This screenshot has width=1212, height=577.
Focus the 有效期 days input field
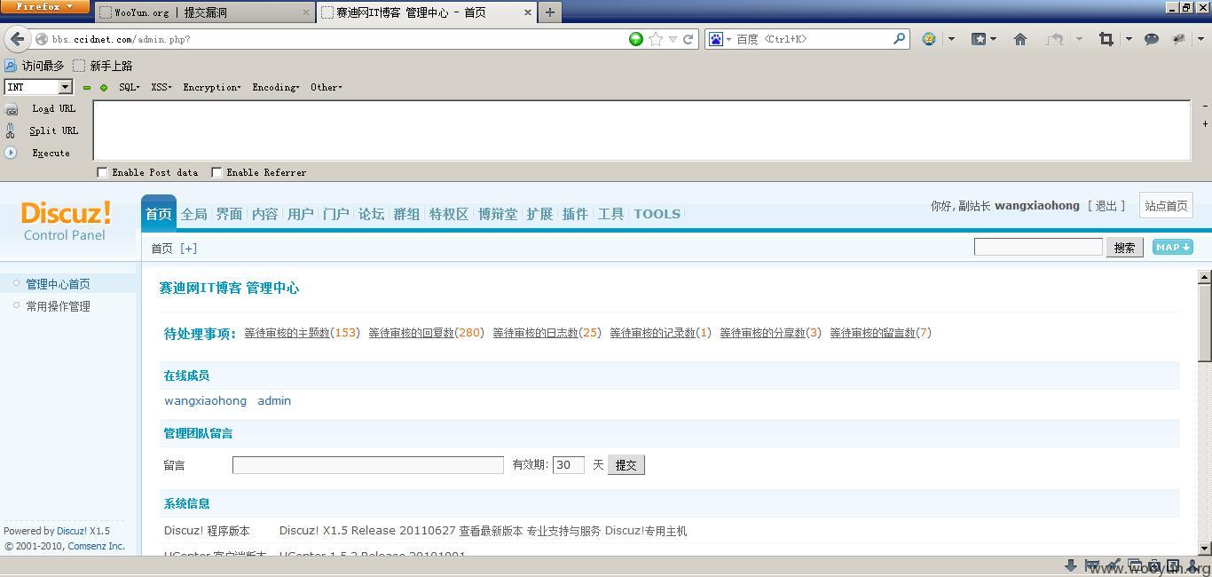click(568, 465)
